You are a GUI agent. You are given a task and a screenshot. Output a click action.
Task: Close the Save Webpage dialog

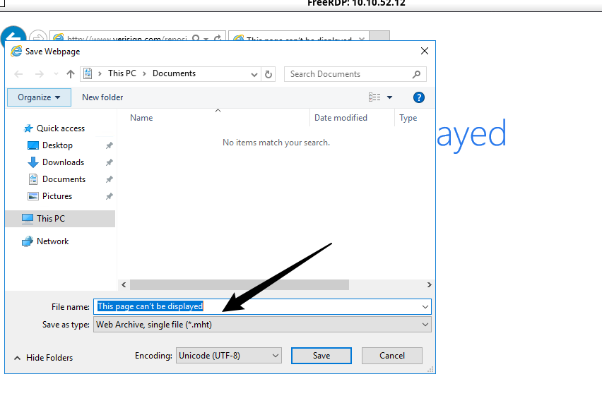click(x=424, y=51)
